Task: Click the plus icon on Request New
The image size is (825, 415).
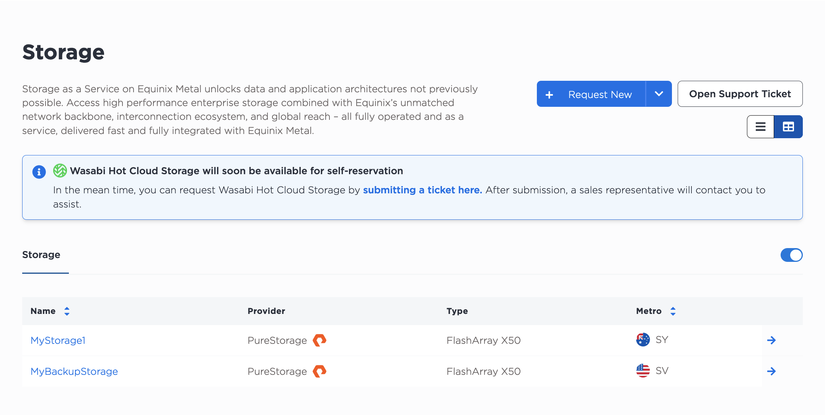Action: click(x=549, y=95)
